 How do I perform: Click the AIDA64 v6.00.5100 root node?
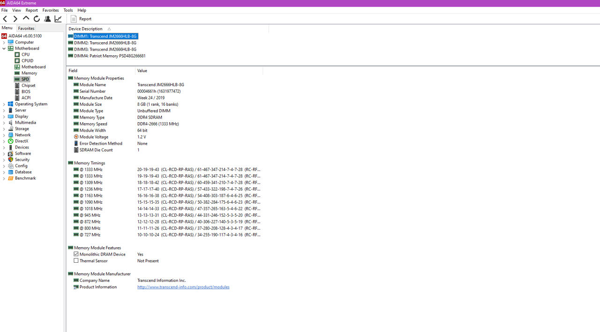coord(25,36)
